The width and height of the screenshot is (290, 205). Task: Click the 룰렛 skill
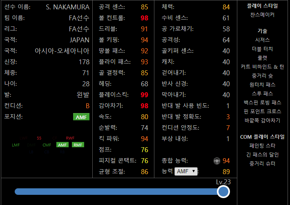click(x=262, y=58)
